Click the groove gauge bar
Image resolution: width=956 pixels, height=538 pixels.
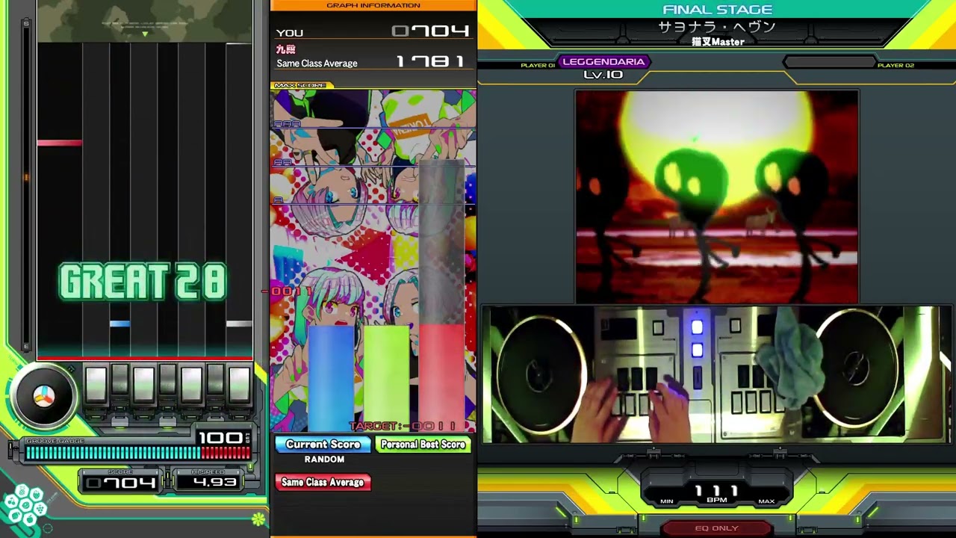(138, 452)
